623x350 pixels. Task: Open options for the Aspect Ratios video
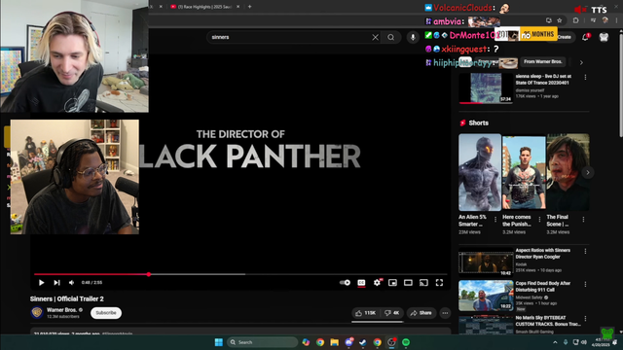tap(585, 251)
